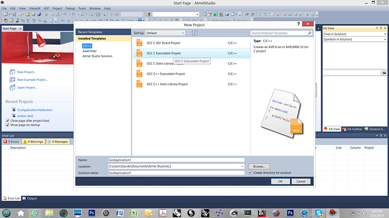Toggle the 0 Messages filter
This screenshot has width=389, height=218.
(x=58, y=142)
